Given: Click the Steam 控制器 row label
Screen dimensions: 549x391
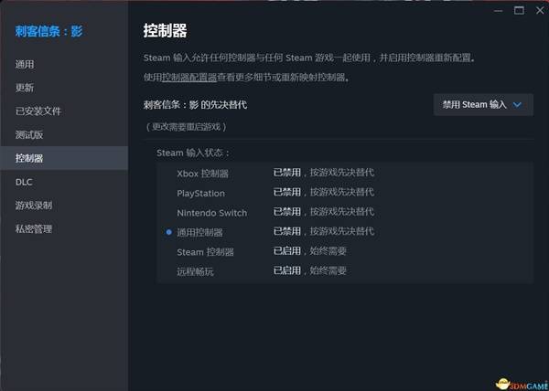Looking at the screenshot, I should coord(205,252).
